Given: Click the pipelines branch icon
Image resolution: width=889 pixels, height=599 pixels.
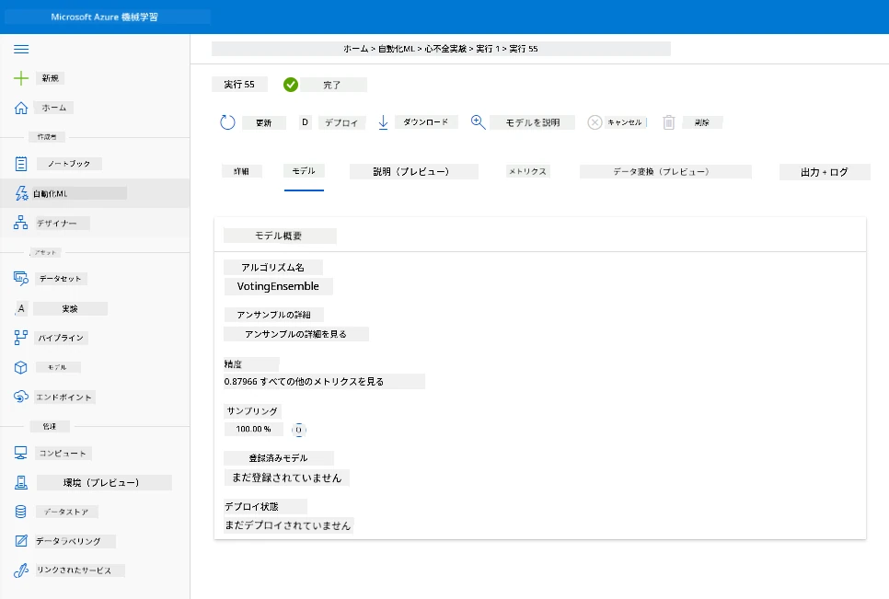Looking at the screenshot, I should coord(21,338).
